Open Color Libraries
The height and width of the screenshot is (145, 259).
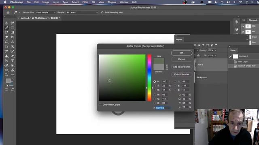pyautogui.click(x=182, y=75)
